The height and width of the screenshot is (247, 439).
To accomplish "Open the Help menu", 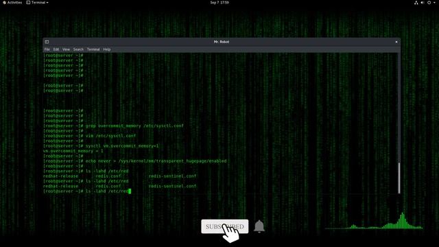I will coord(107,49).
